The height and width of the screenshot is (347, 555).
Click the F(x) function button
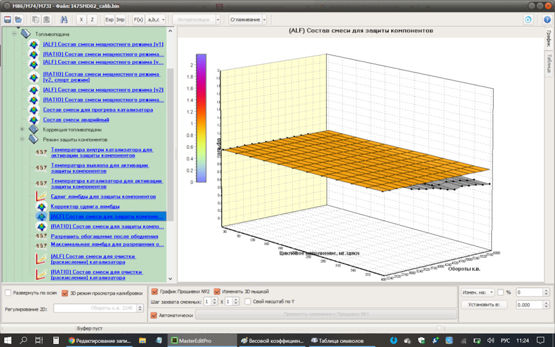pyautogui.click(x=138, y=20)
